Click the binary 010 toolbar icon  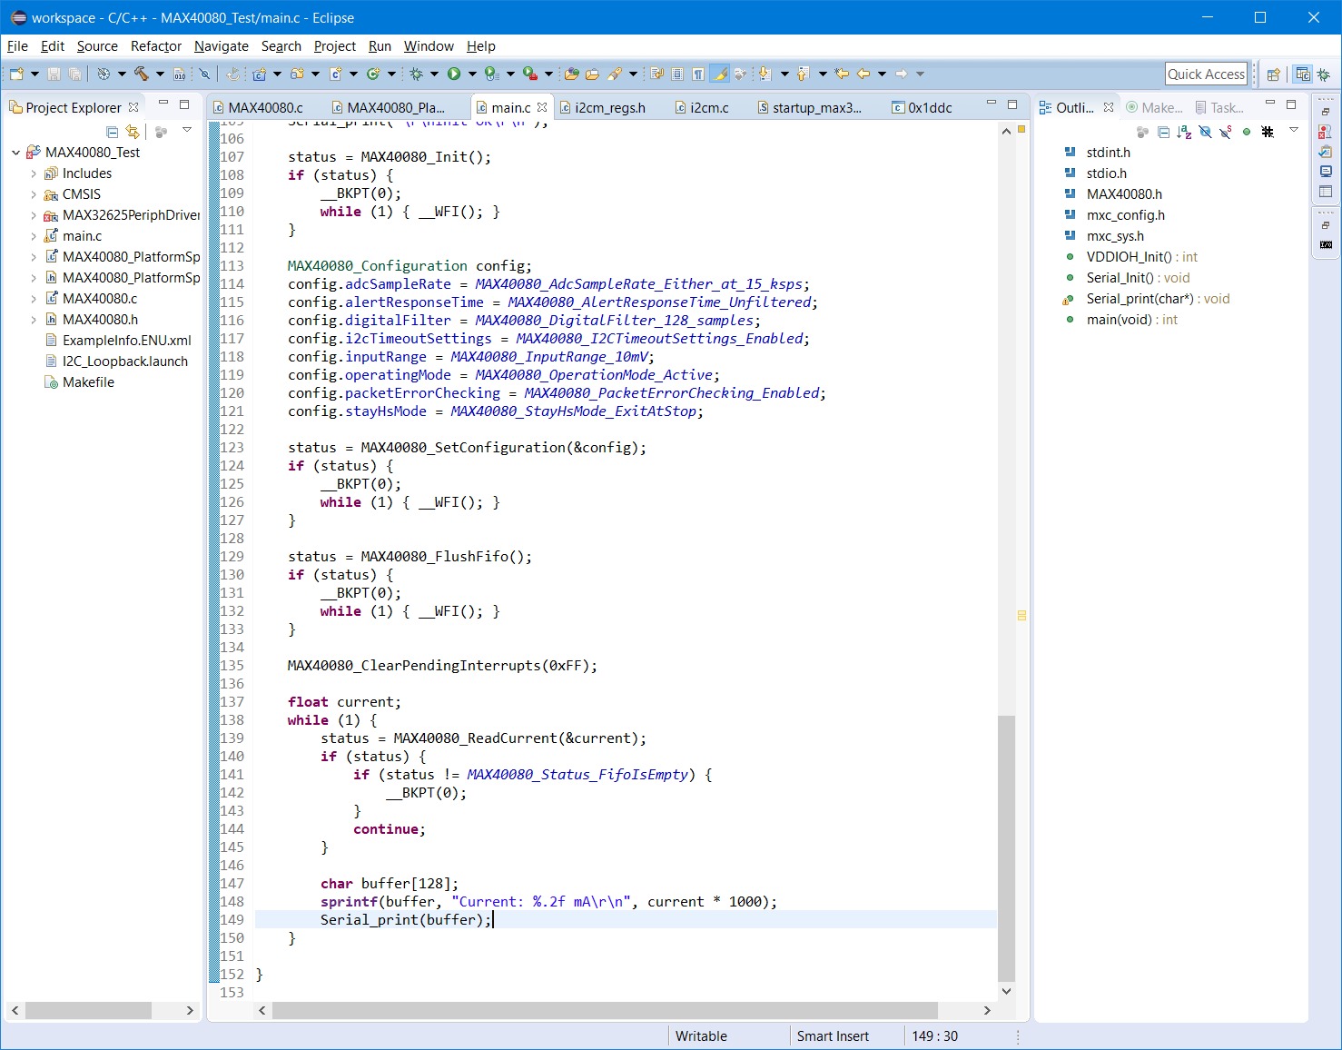pos(180,74)
